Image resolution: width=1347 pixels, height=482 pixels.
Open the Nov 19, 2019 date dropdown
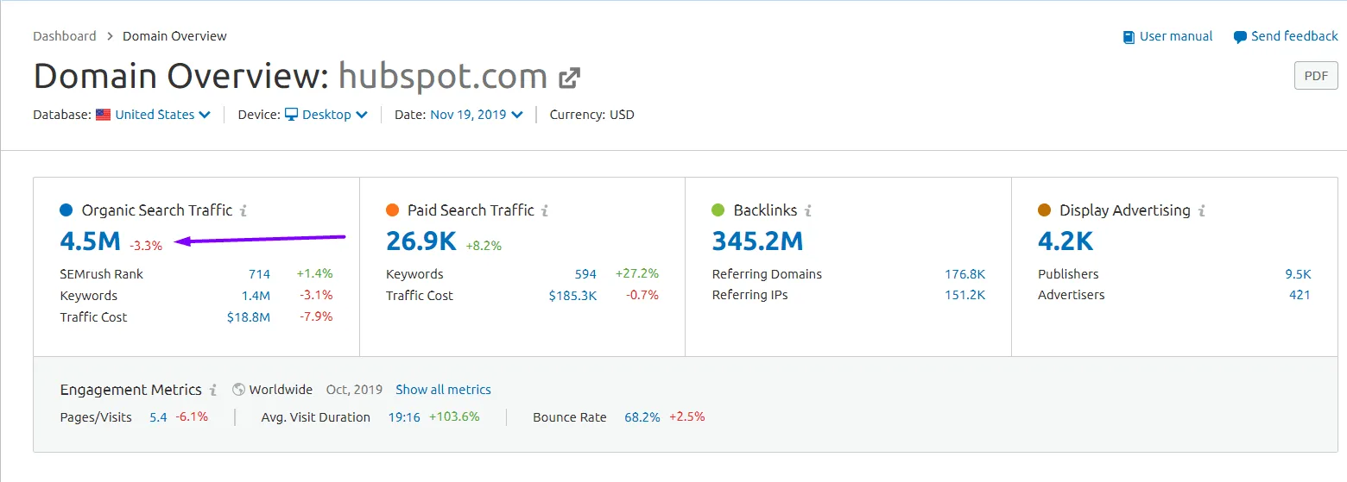point(477,115)
